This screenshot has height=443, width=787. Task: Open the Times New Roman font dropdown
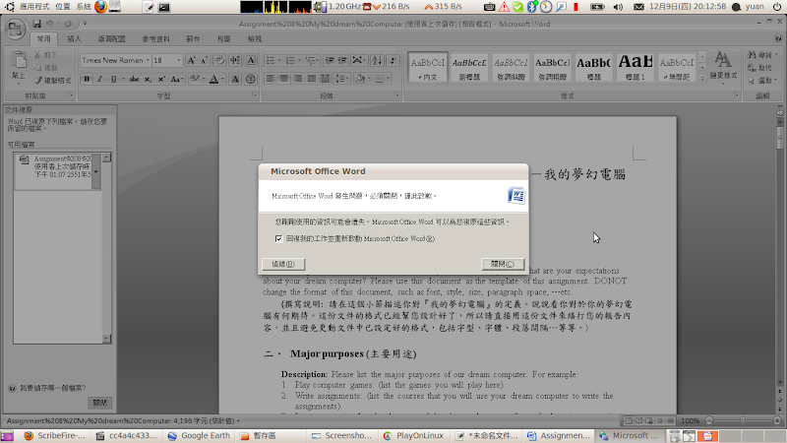tap(147, 60)
